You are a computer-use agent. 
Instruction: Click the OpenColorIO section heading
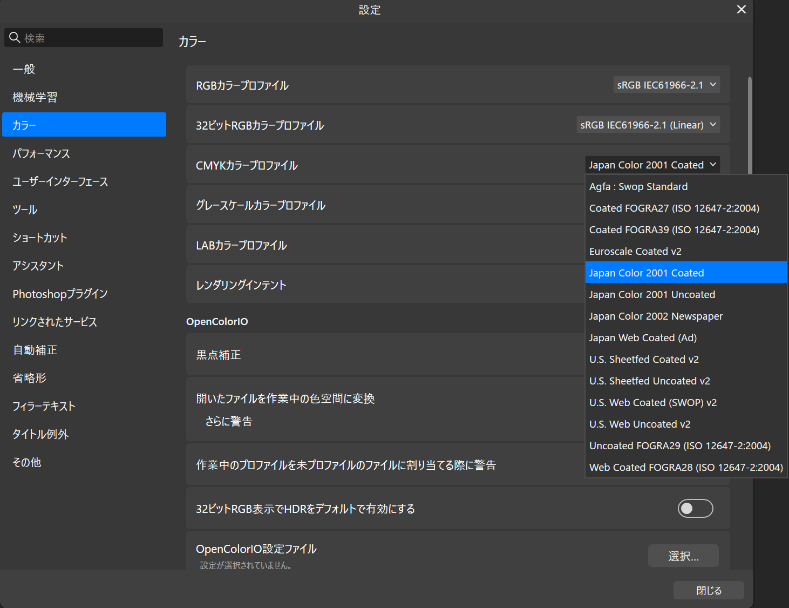coord(217,321)
